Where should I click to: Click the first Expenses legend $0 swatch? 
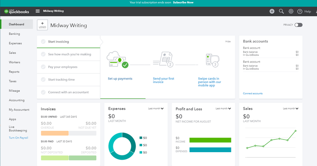[x=141, y=138]
